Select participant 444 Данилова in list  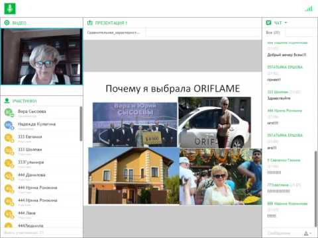tap(42, 176)
